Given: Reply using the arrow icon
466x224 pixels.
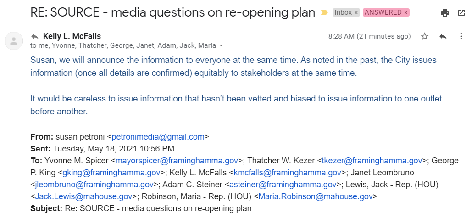Looking at the screenshot, I should (443, 36).
